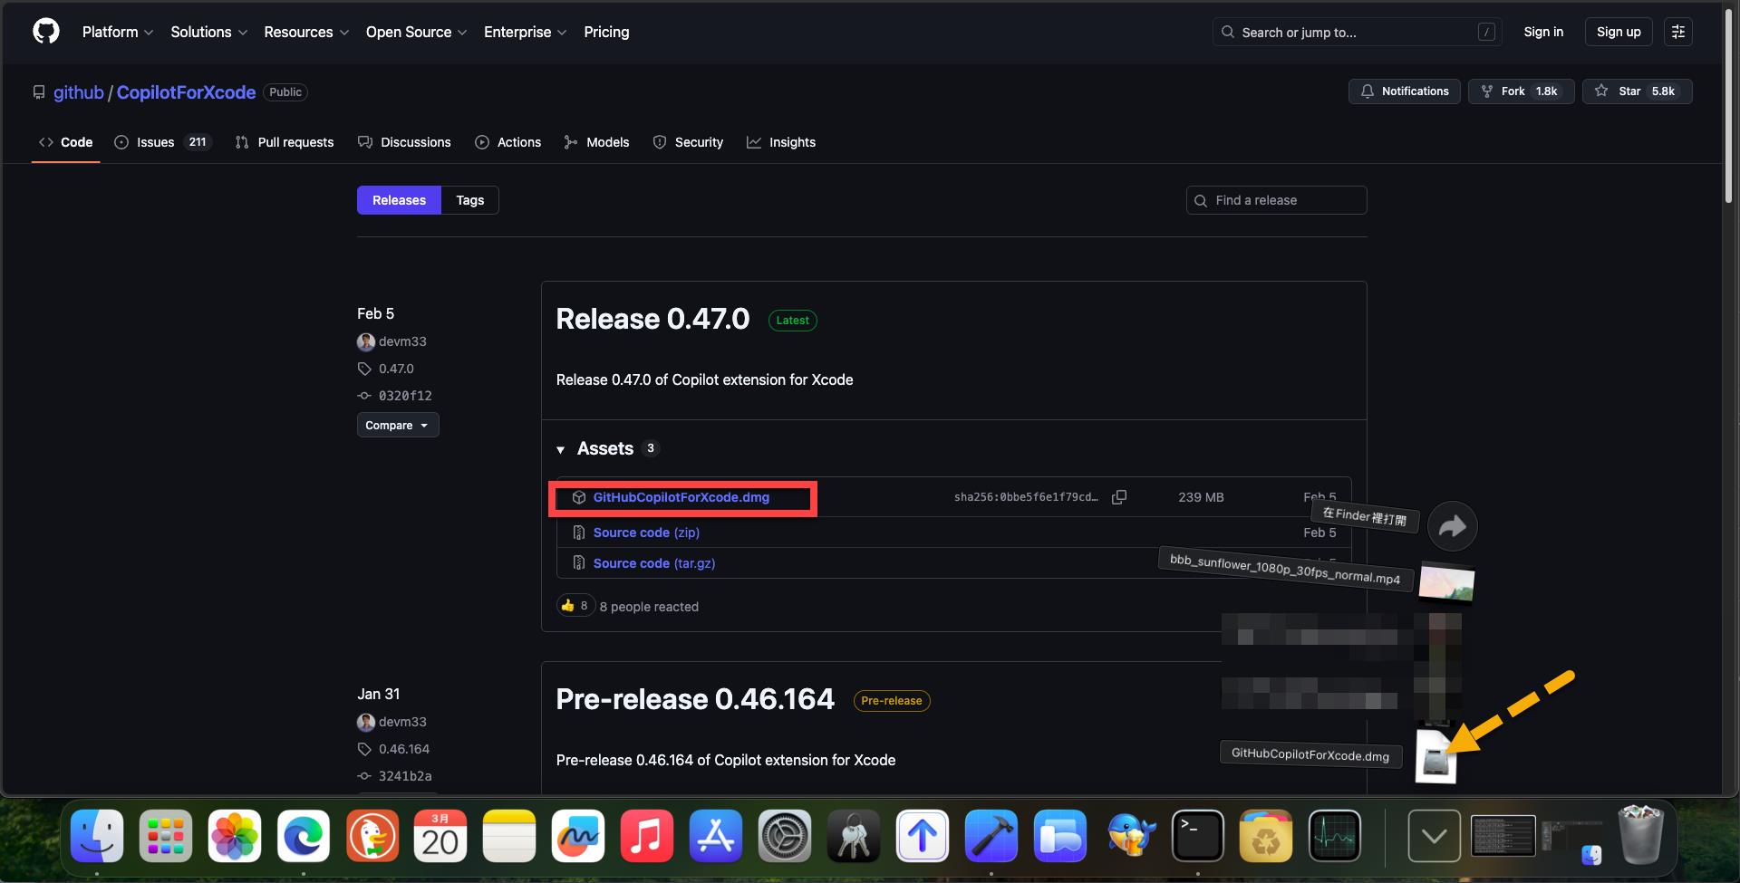Copy the sha256 hash of dmg
The width and height of the screenshot is (1740, 883).
click(x=1119, y=497)
